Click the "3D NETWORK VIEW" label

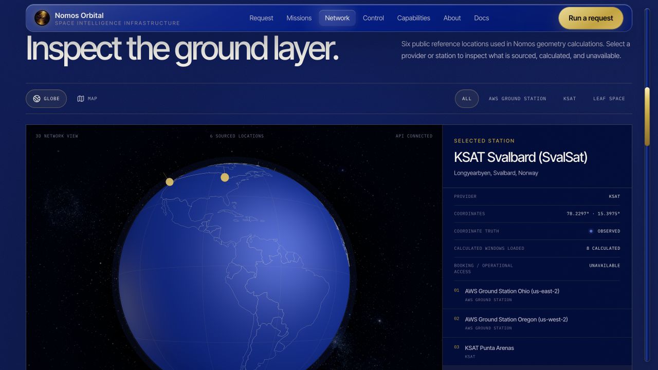coord(57,136)
